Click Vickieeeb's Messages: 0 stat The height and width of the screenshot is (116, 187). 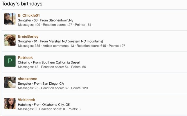pyautogui.click(x=27, y=109)
